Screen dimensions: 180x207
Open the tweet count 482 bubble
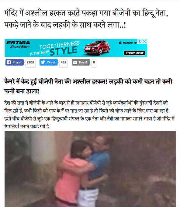click(x=64, y=63)
